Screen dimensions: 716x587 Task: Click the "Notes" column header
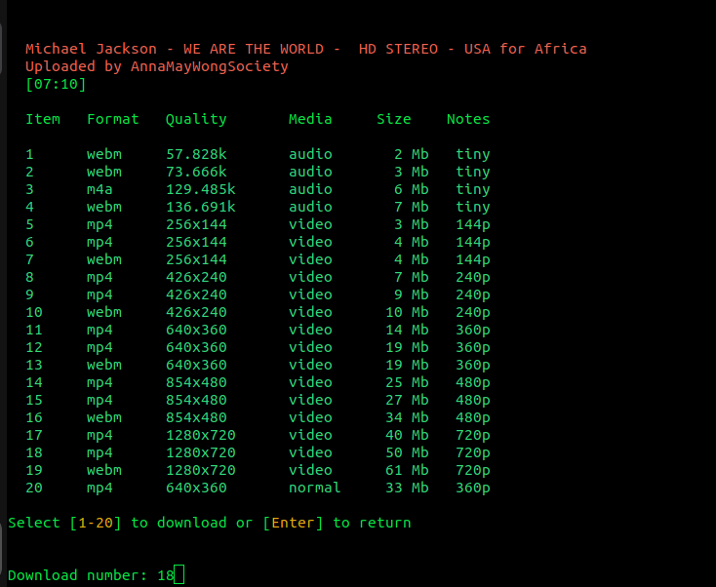tap(468, 119)
